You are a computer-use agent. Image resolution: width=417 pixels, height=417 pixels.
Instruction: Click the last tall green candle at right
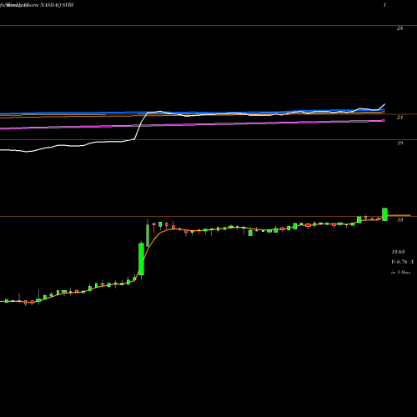384,214
